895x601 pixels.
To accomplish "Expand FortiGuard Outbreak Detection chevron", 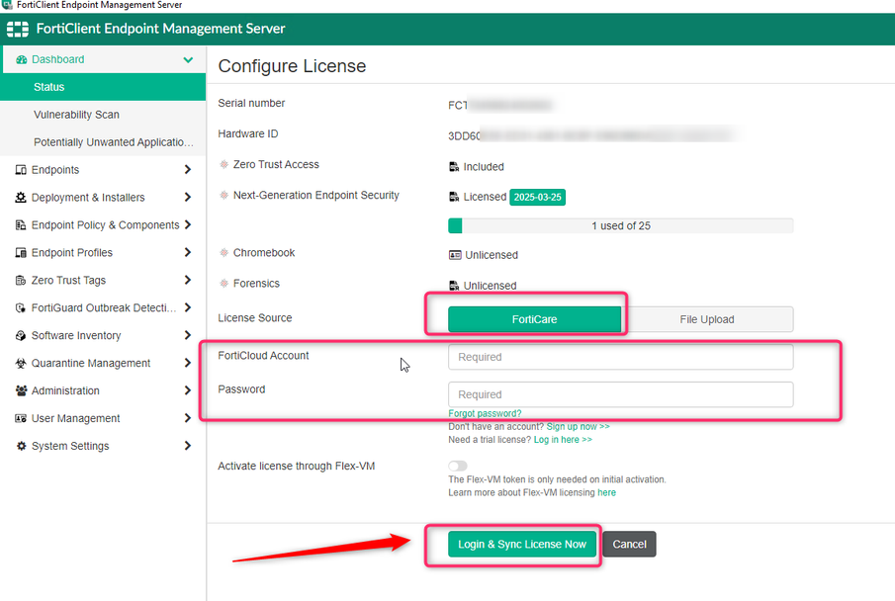I will (x=188, y=307).
